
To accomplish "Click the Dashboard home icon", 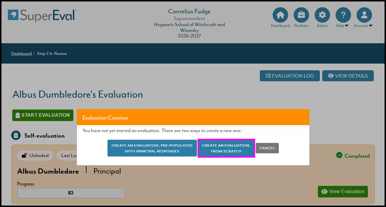I will pos(280,15).
